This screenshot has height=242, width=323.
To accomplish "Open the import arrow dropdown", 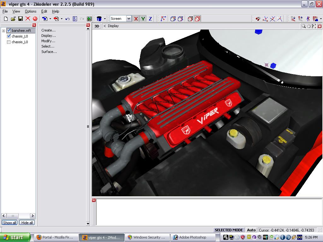I will (50, 19).
